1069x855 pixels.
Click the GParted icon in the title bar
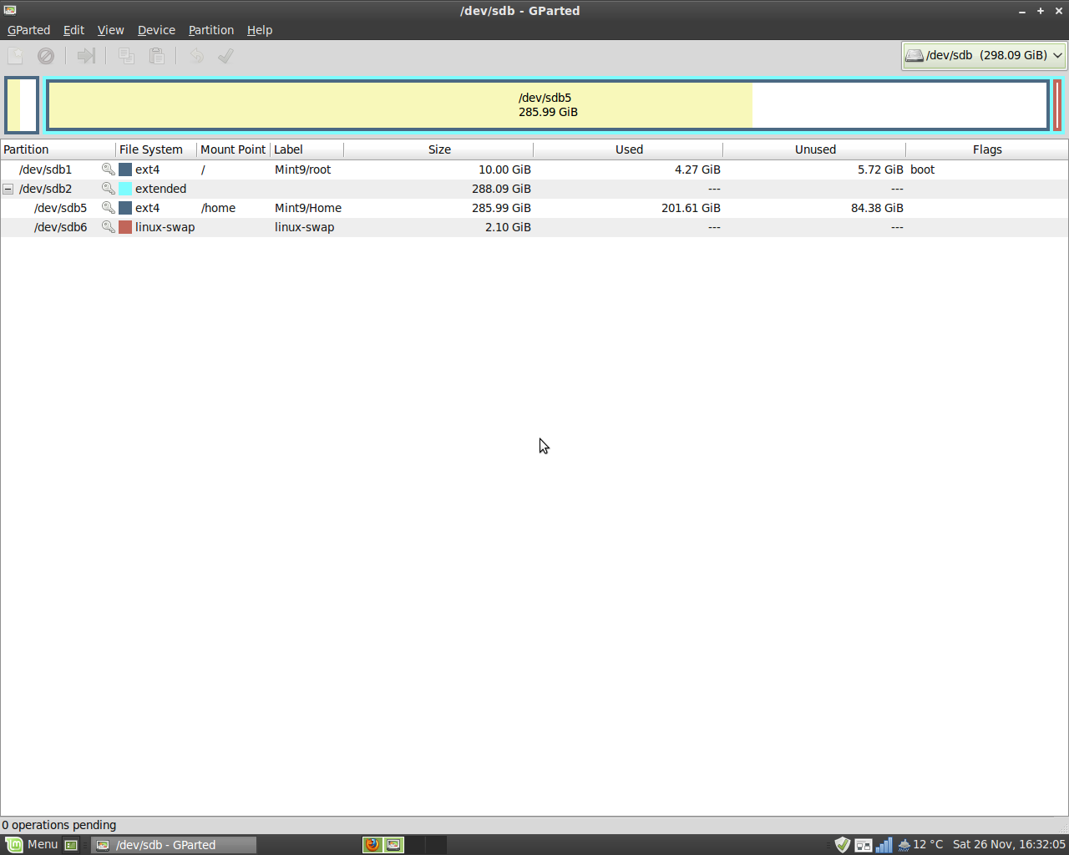pyautogui.click(x=10, y=10)
